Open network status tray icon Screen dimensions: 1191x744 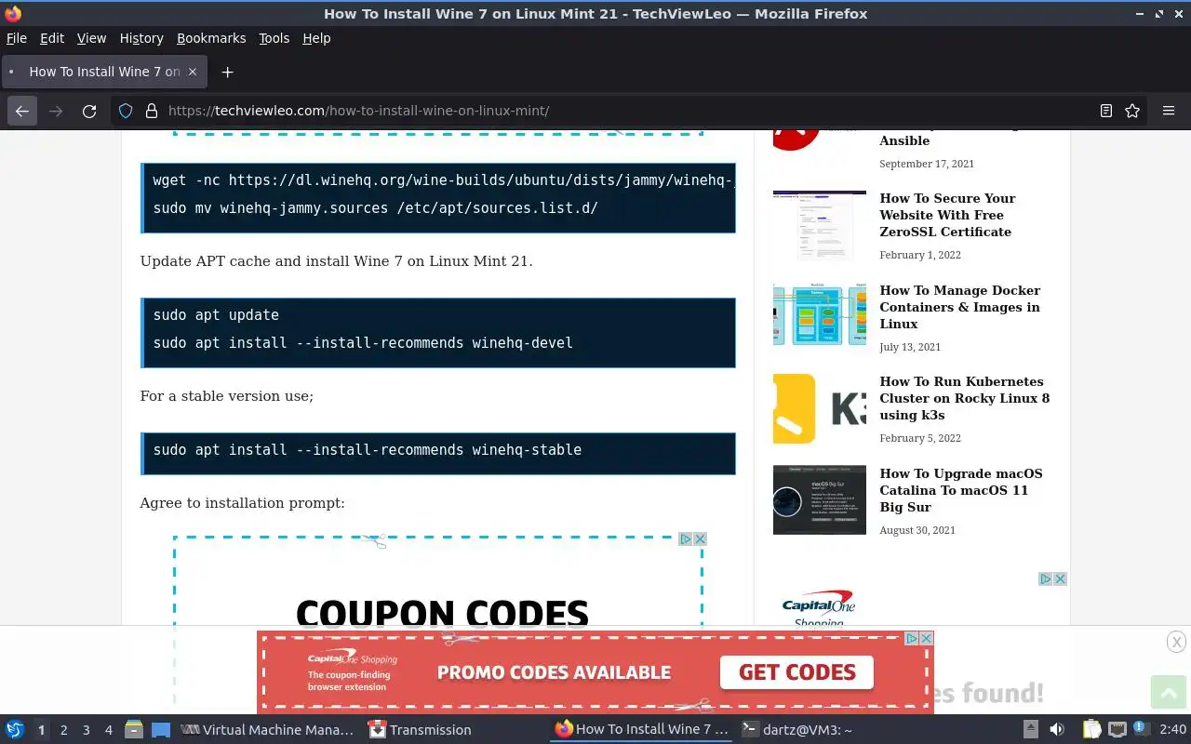pos(1117,730)
